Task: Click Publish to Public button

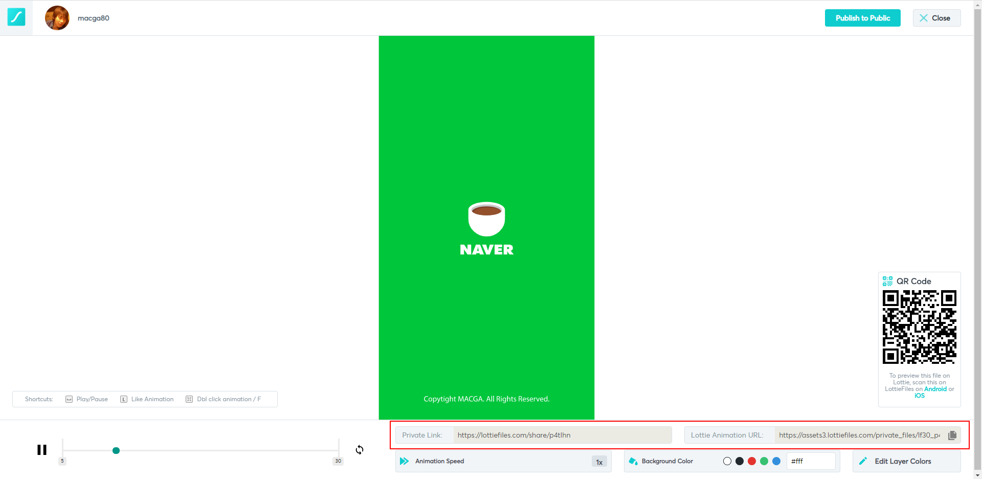Action: [862, 18]
